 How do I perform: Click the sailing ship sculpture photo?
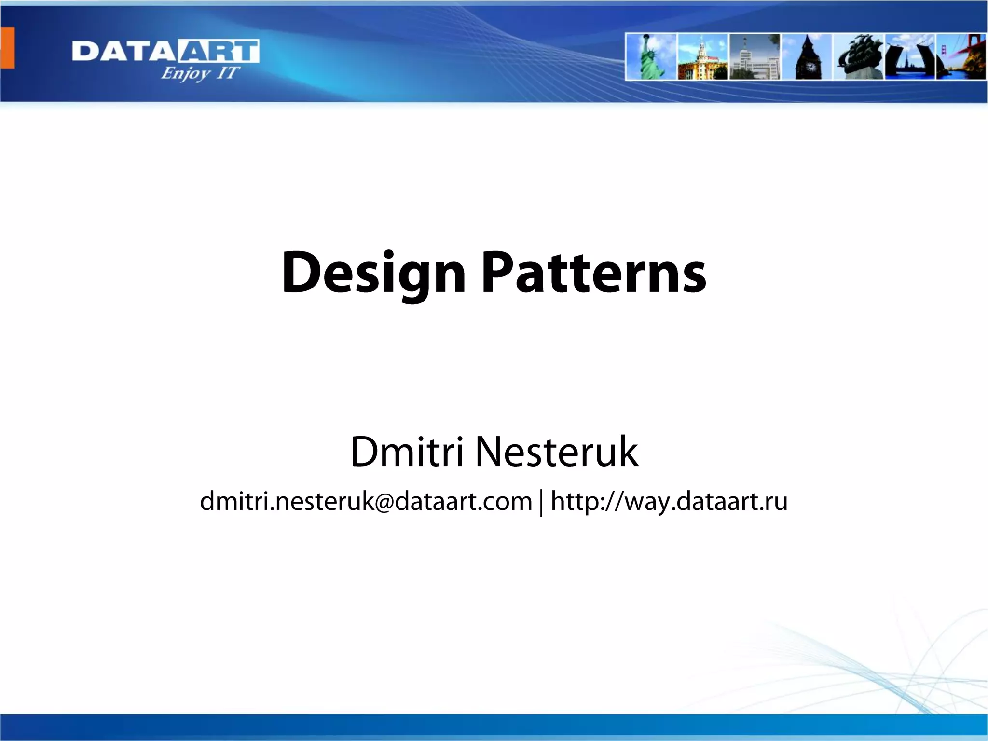coord(859,57)
